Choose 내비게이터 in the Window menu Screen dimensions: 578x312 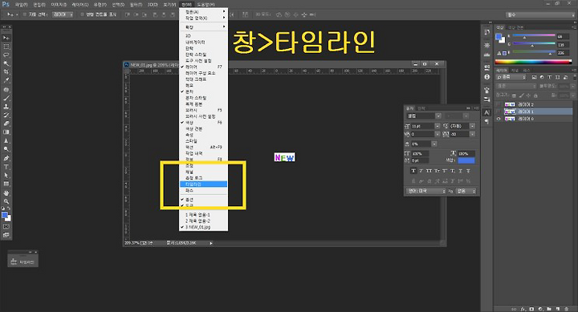pos(203,43)
